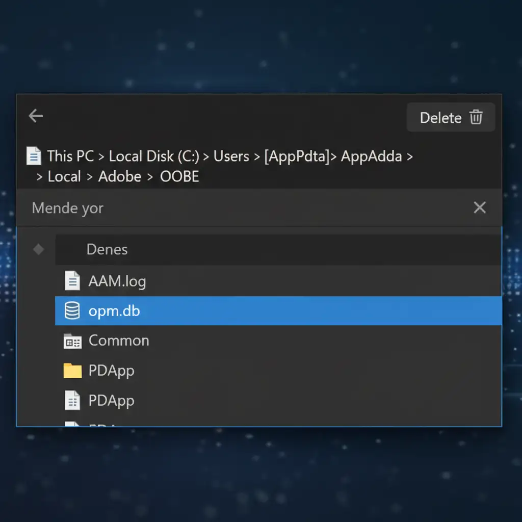
Task: Click the opm.db database icon
Action: click(72, 311)
